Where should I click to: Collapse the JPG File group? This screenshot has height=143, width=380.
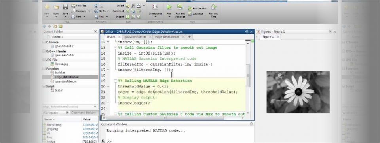[x=44, y=60]
